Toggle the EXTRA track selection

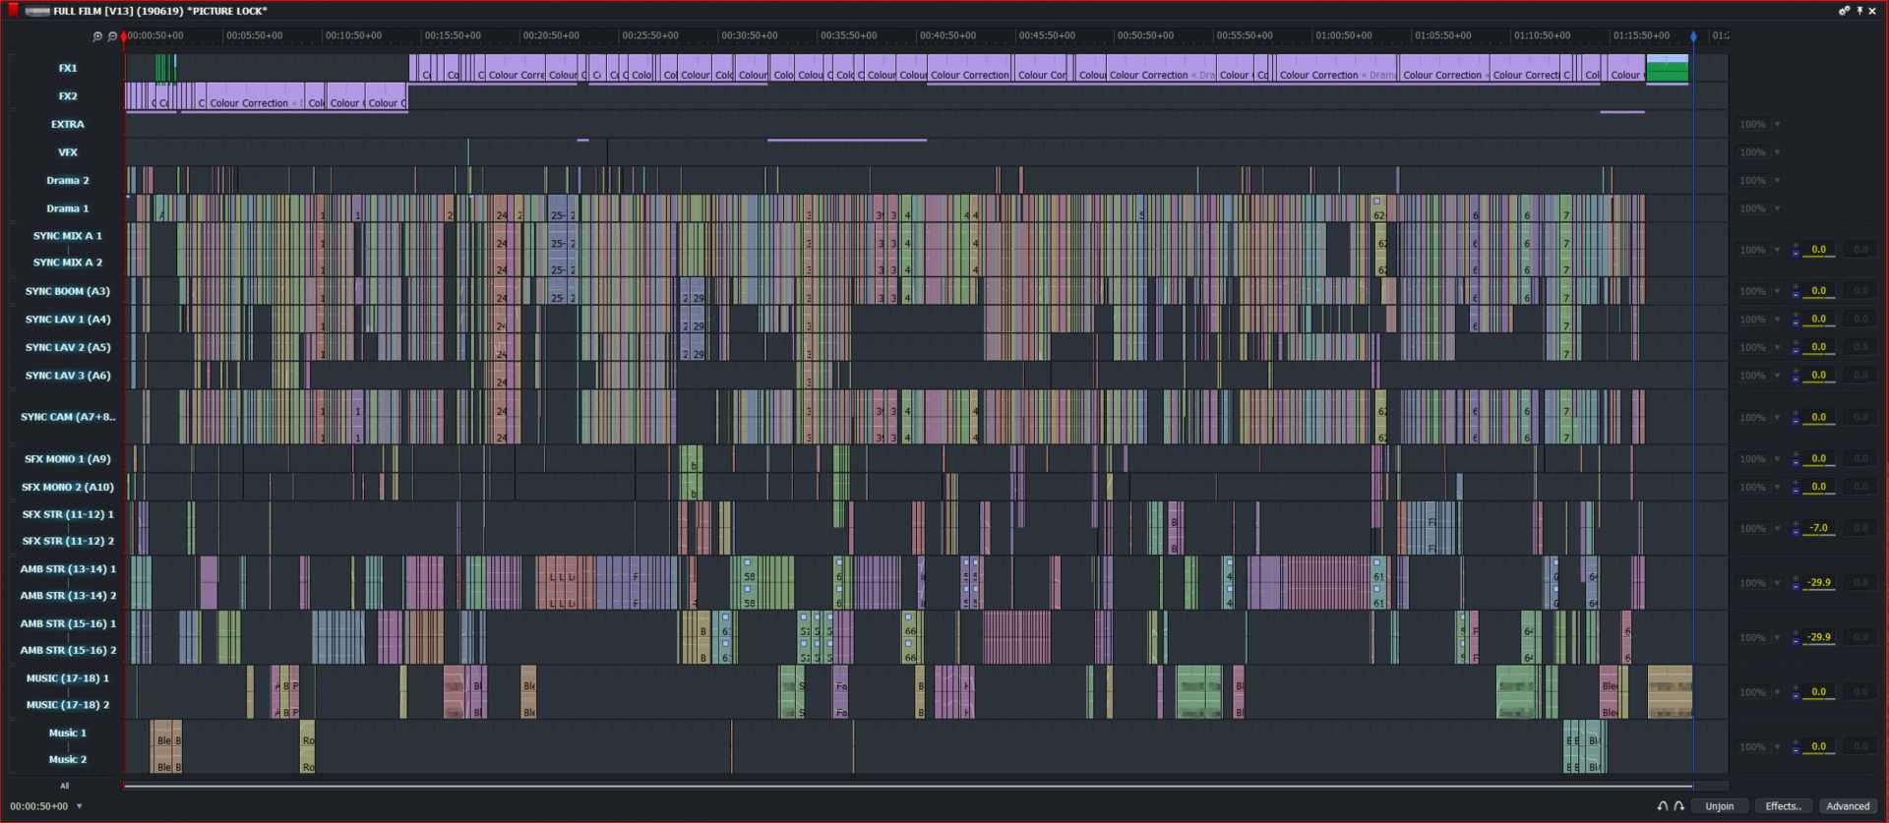click(67, 124)
